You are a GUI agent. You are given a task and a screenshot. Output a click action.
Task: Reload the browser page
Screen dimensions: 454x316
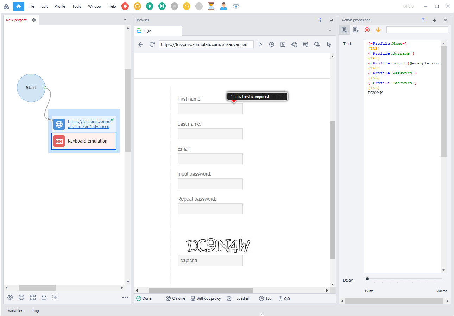tap(152, 44)
